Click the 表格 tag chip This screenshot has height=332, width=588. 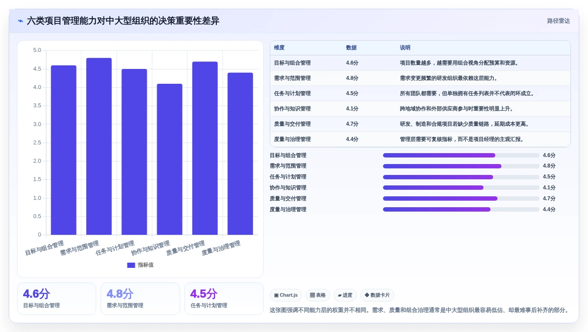pyautogui.click(x=318, y=295)
